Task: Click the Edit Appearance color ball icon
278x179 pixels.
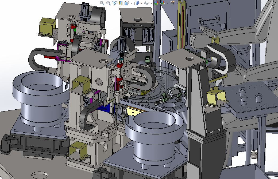Action: point(156,3)
